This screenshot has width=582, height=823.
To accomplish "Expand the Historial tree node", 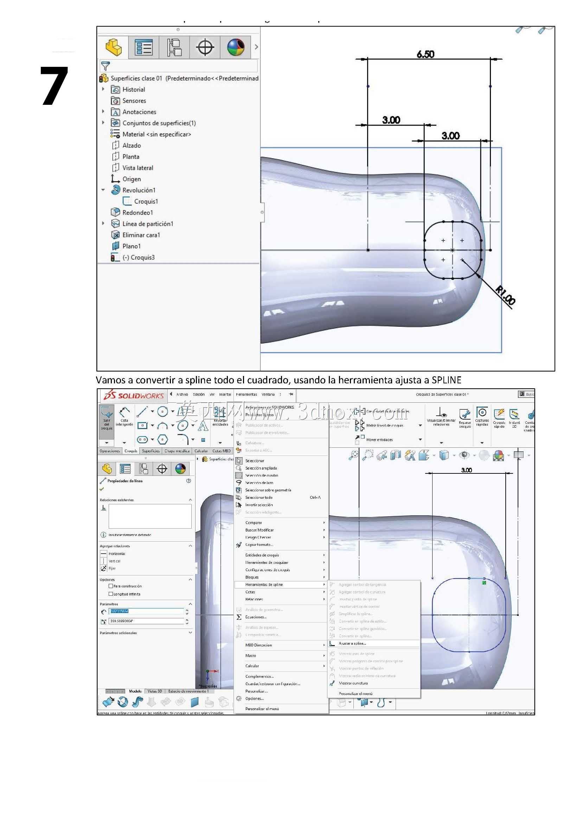I will pyautogui.click(x=103, y=89).
